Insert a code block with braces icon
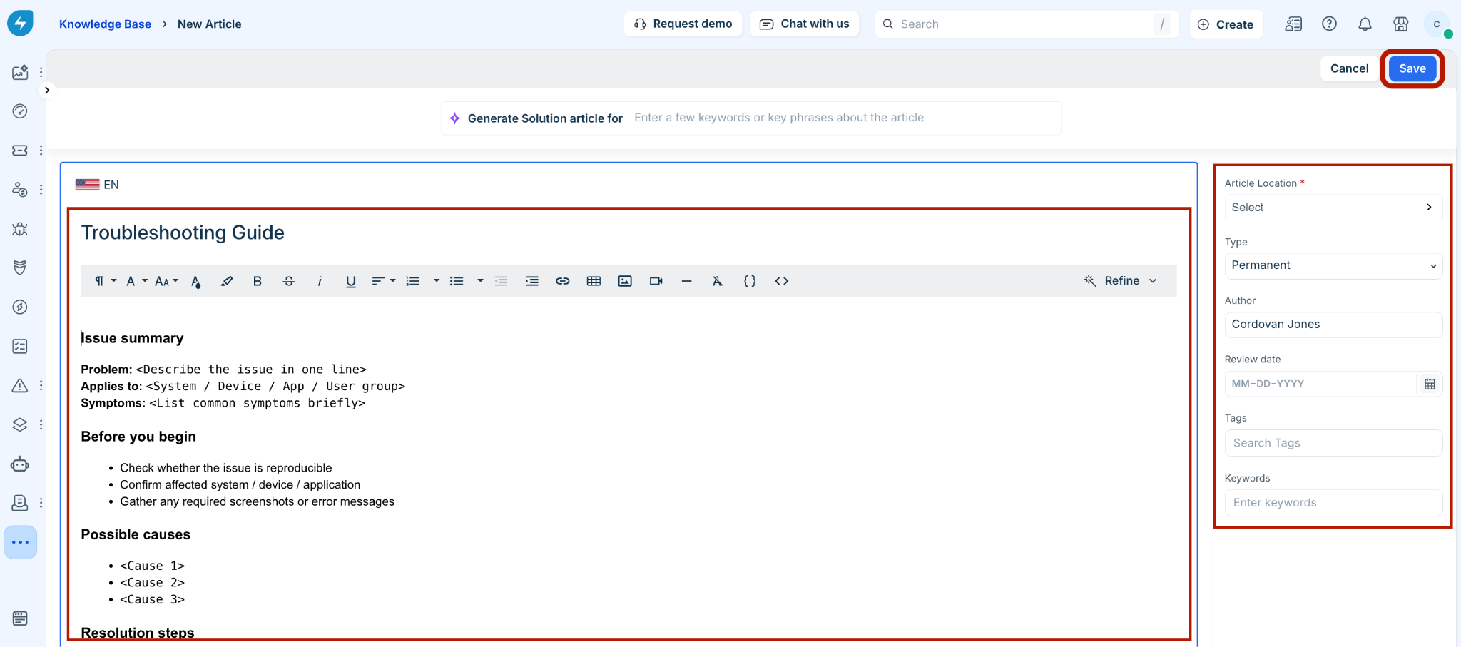The image size is (1461, 647). (x=750, y=281)
